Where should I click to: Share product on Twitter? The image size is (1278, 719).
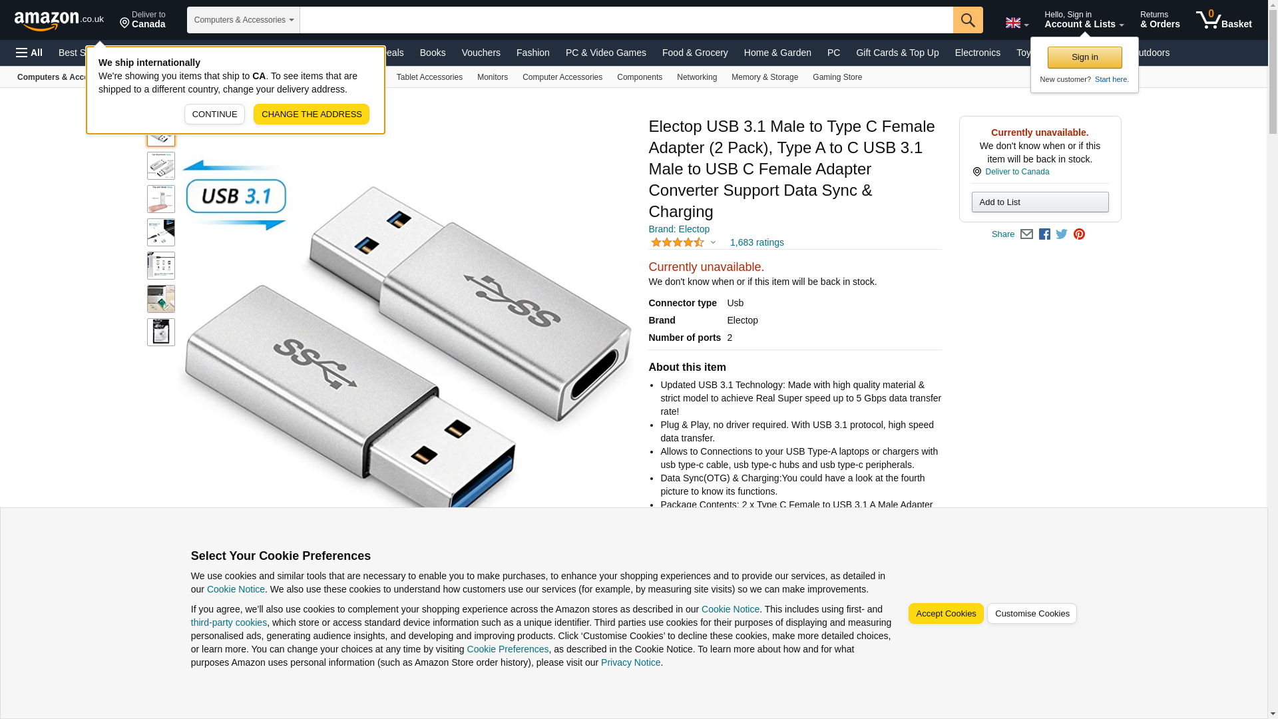(x=1062, y=234)
